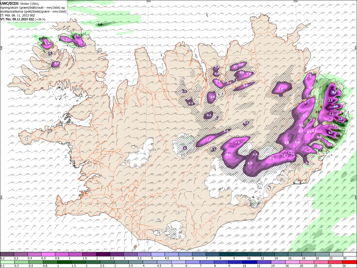The width and height of the screenshot is (357, 268).
Task: Select the light periwinkle snow swatch labeled 4
Action: pyautogui.click(x=158, y=254)
